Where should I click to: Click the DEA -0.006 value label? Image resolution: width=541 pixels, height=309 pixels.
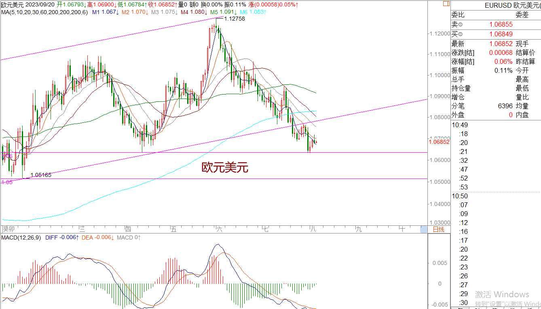coord(98,238)
